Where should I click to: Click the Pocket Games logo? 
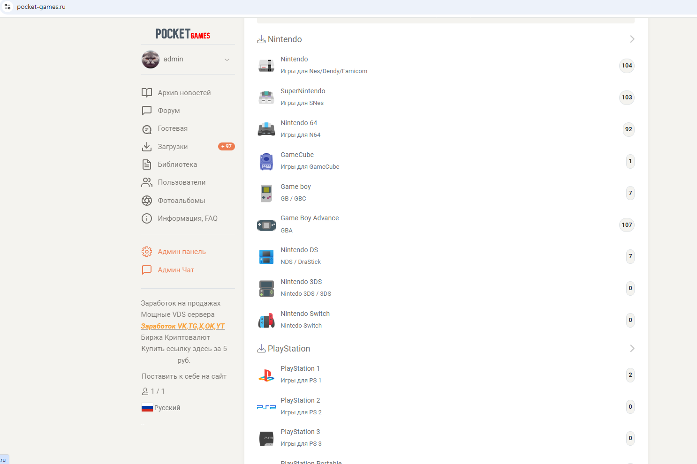pos(183,34)
